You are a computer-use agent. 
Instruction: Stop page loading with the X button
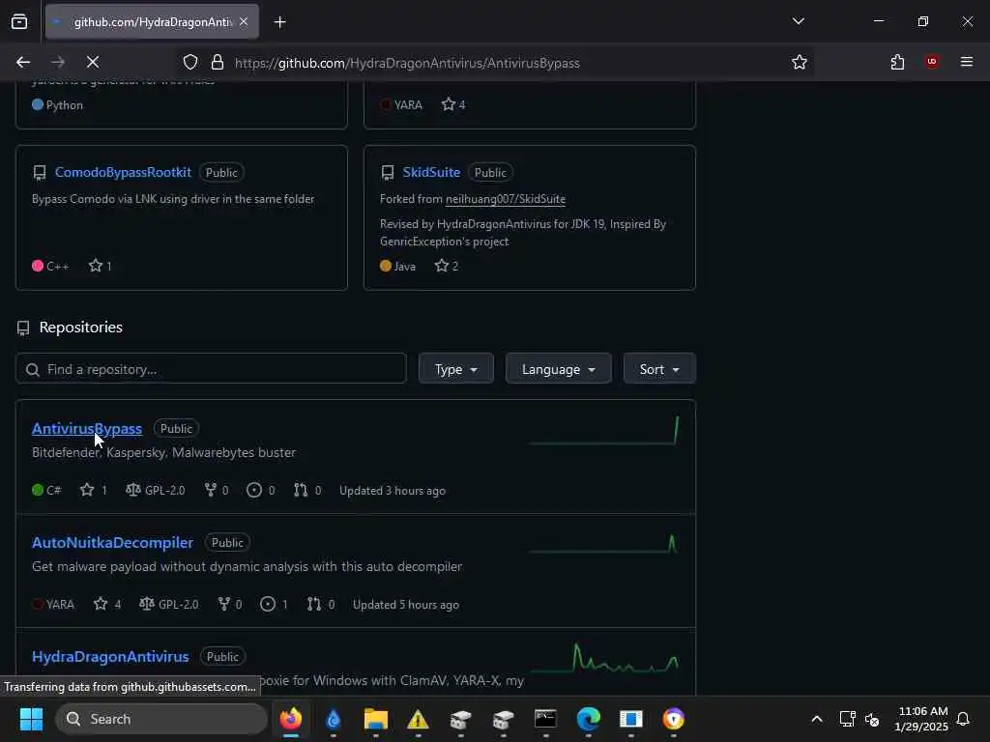click(x=92, y=62)
